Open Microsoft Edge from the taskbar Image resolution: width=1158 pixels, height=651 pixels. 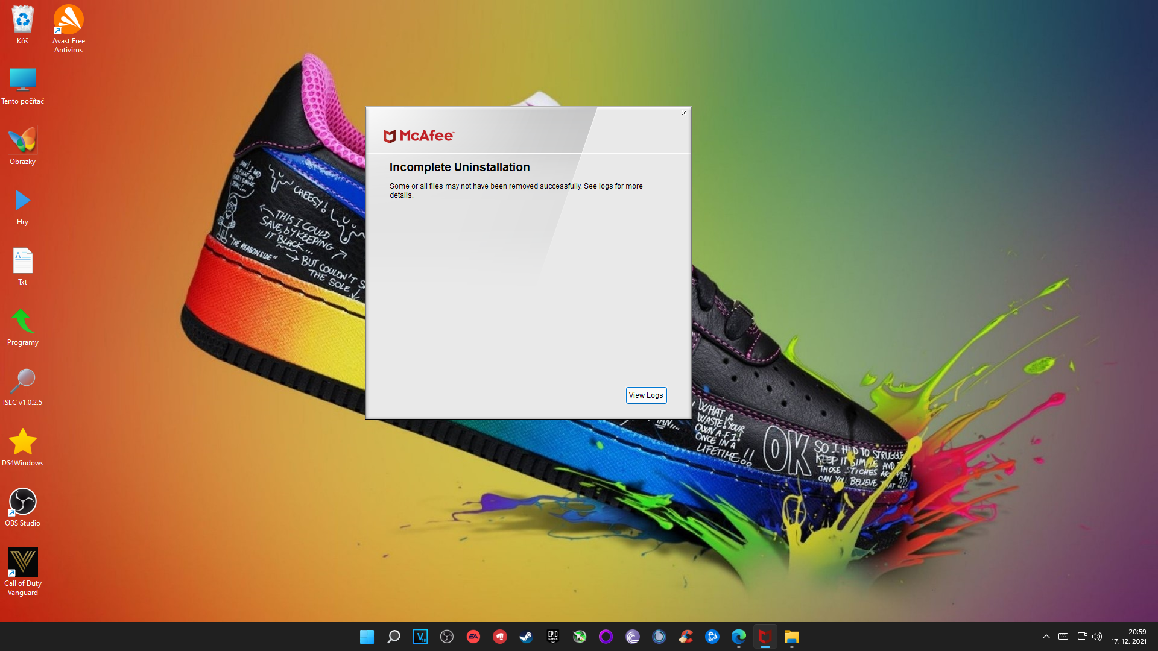pyautogui.click(x=738, y=637)
